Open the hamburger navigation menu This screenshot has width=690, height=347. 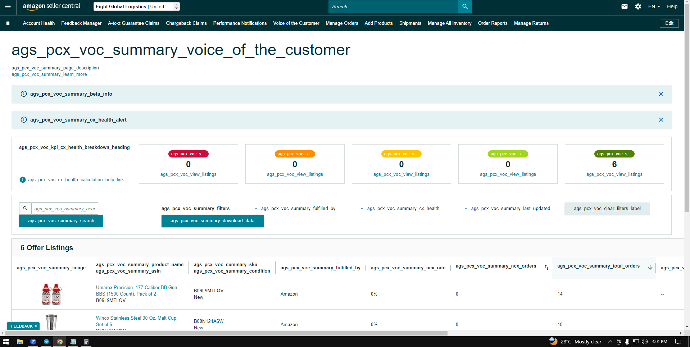[8, 6]
